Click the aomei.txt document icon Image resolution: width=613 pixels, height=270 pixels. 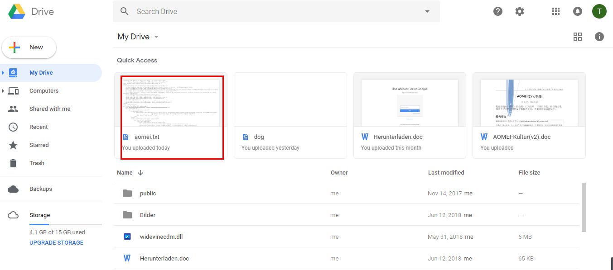[126, 137]
